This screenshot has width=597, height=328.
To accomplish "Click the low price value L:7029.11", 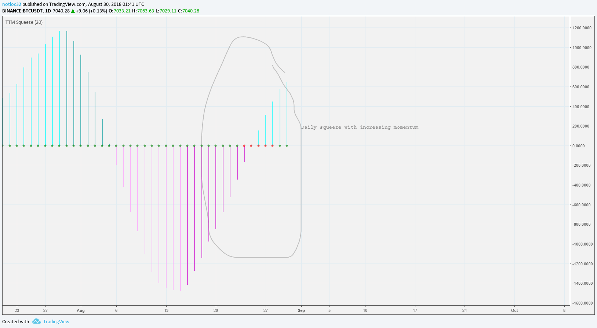I will [x=166, y=11].
